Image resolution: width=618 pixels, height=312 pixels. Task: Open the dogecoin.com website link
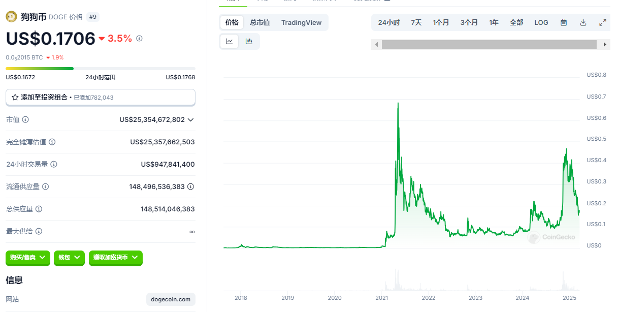coord(171,299)
